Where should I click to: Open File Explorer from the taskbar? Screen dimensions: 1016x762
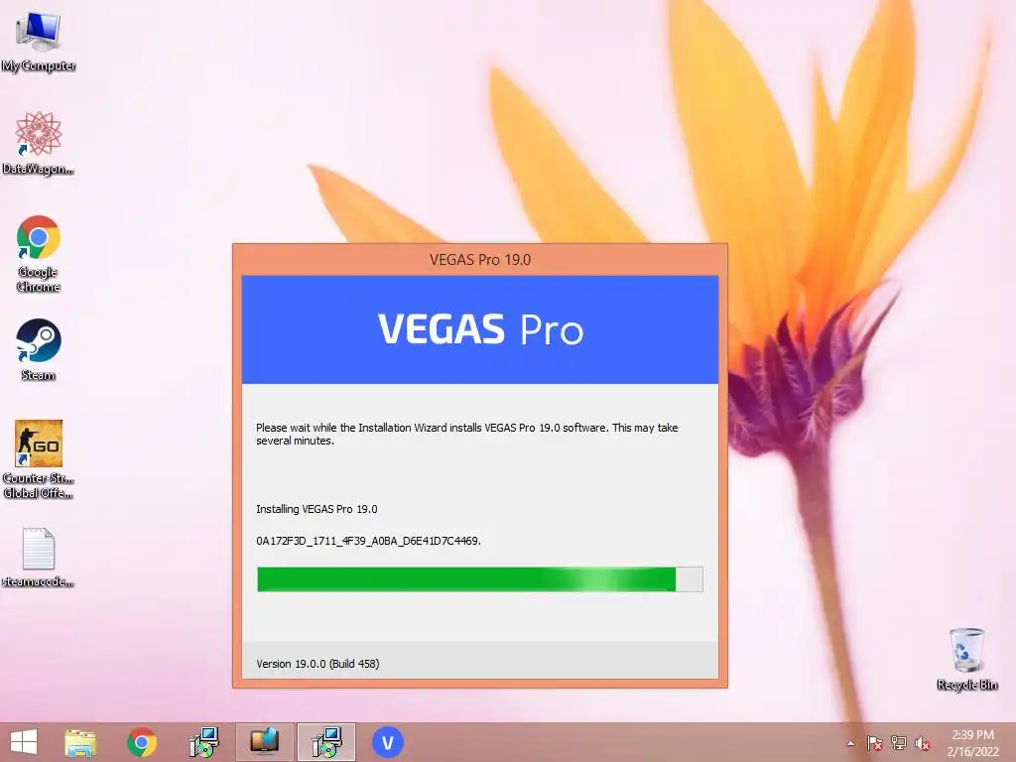click(x=80, y=742)
